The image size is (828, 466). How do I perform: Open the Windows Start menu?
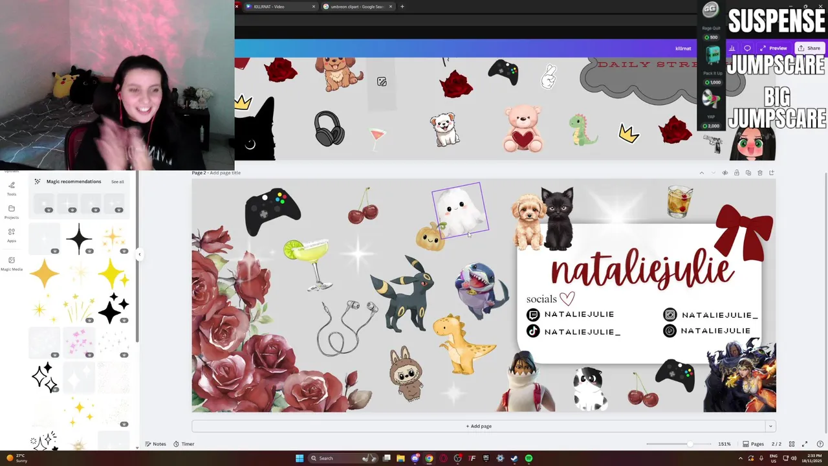tap(300, 458)
